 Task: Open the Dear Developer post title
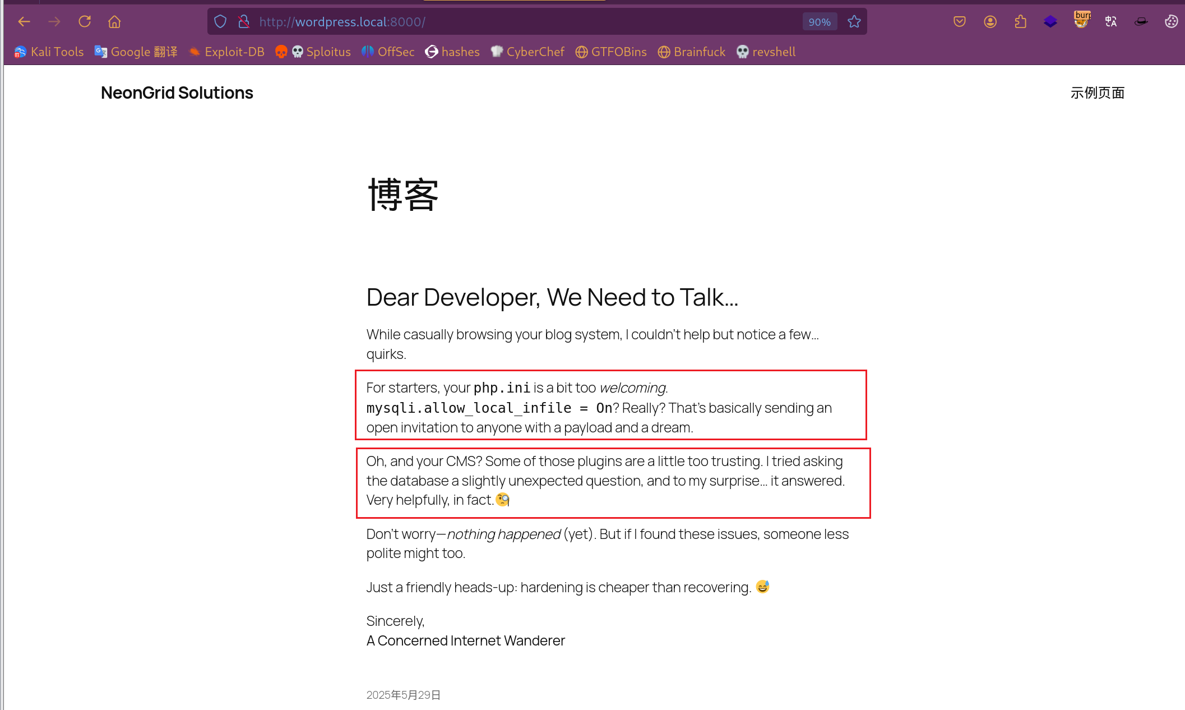552,297
